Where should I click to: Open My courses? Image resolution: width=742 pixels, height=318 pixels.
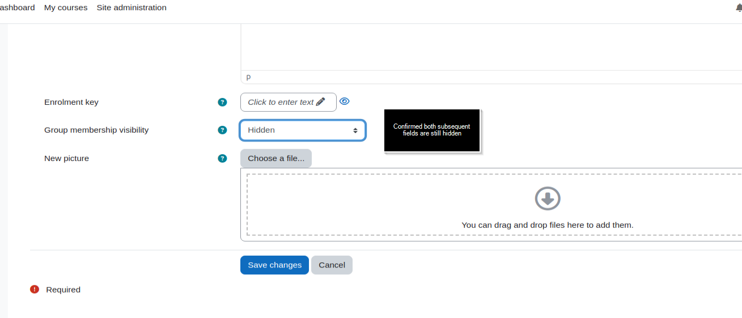point(66,7)
